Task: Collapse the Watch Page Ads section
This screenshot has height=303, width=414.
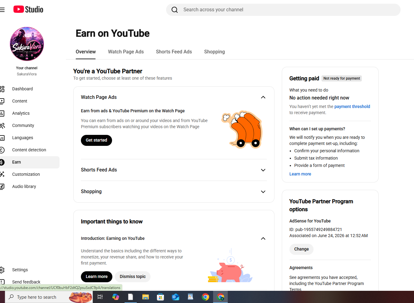Action: tap(263, 97)
